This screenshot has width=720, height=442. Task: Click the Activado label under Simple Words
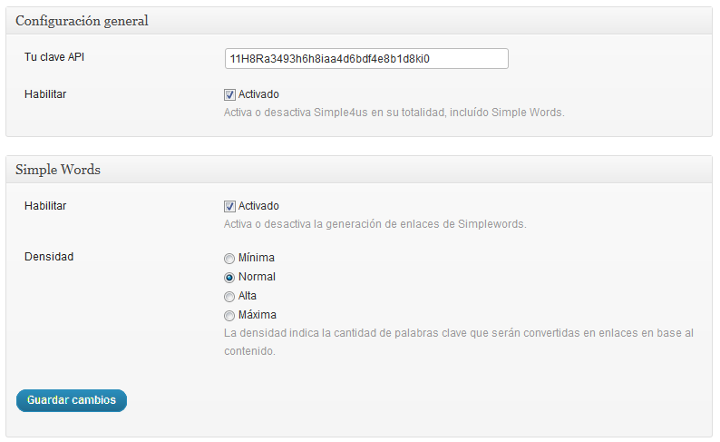pos(258,206)
